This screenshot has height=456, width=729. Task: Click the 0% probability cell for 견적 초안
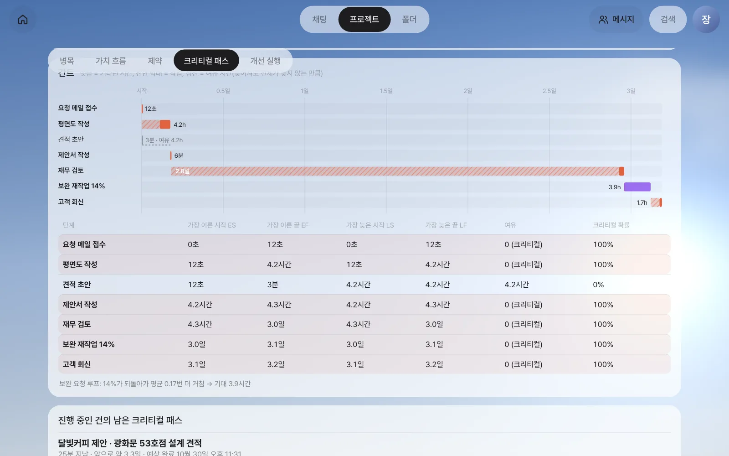[x=598, y=285]
